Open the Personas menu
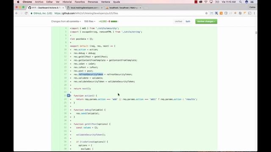271x152 pixels. [93, 2]
